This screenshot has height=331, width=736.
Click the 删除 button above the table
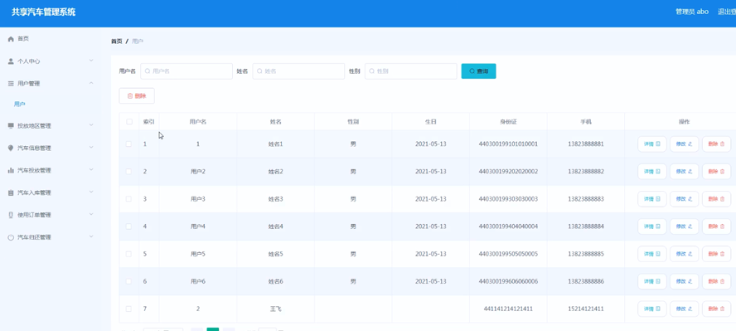tap(137, 95)
